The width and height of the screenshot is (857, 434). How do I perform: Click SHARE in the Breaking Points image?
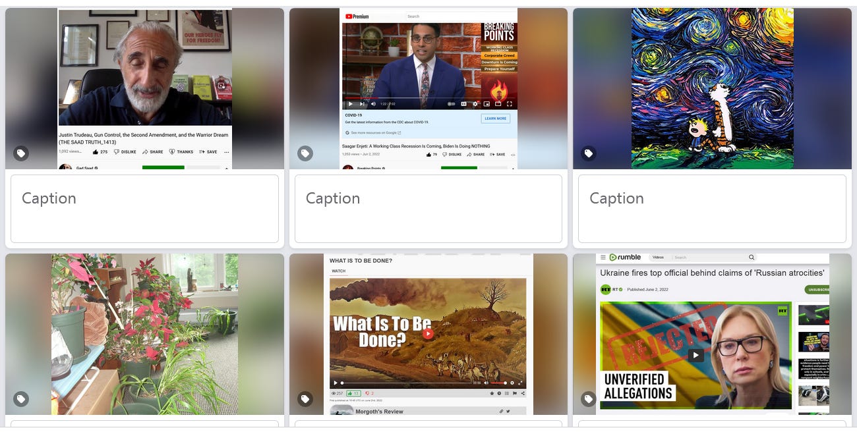[x=475, y=154]
